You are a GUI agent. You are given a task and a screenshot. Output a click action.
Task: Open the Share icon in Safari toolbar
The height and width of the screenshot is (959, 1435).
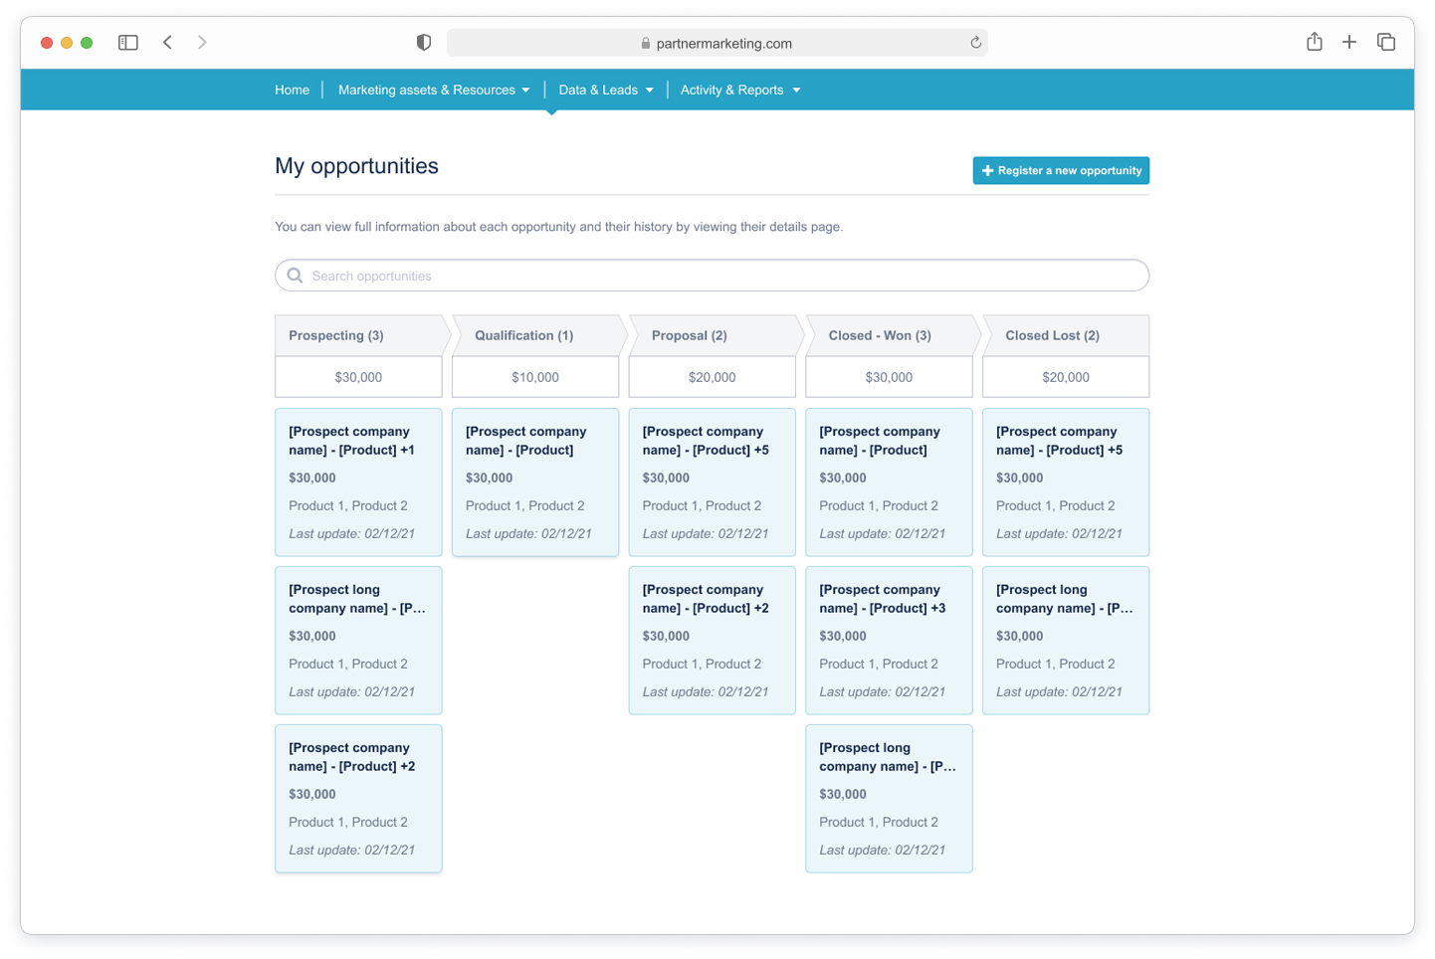1314,42
